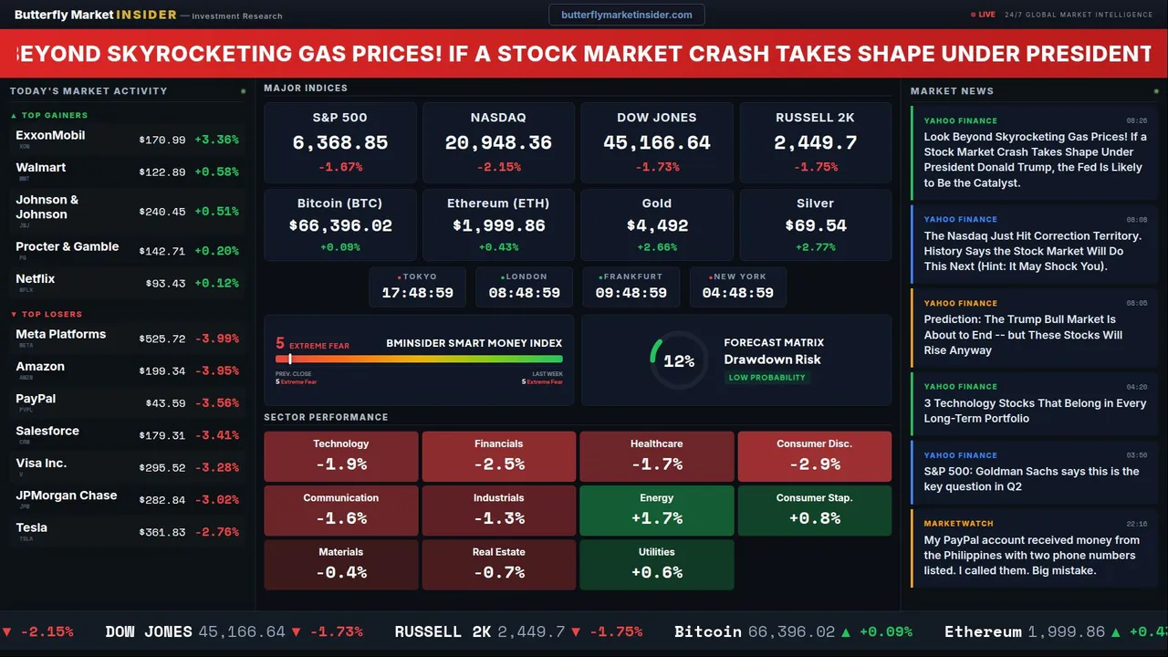Click the Smart Money Index fear gauge bar
Viewport: 1168px width, 657px height.
pos(419,360)
